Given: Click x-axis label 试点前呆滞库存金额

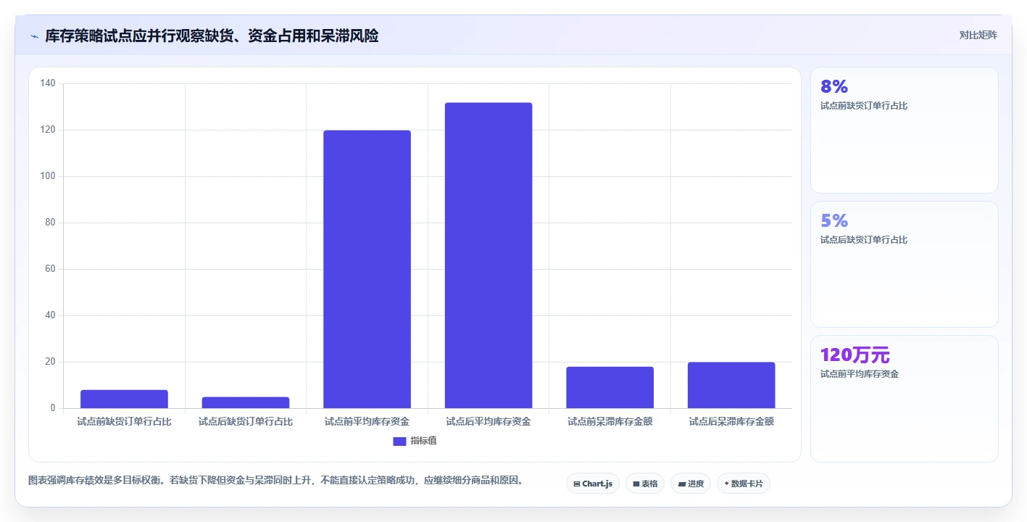Looking at the screenshot, I should tap(610, 421).
